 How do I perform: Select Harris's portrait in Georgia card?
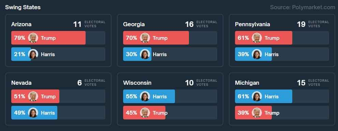coord(145,54)
